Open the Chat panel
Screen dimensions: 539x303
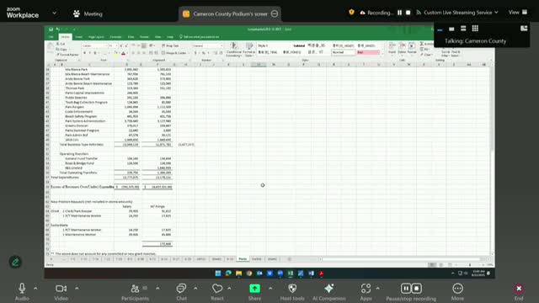(x=181, y=292)
